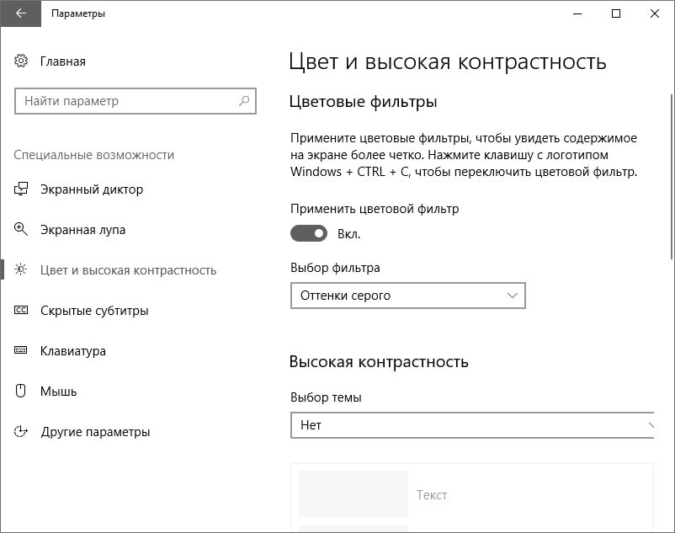Open Скрытые субтитры settings page
The width and height of the screenshot is (675, 533).
click(x=94, y=311)
